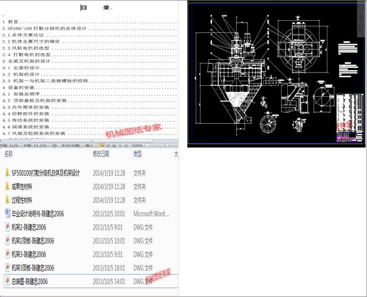
Task: Click the zoom out minus button
Action: (148, 146)
